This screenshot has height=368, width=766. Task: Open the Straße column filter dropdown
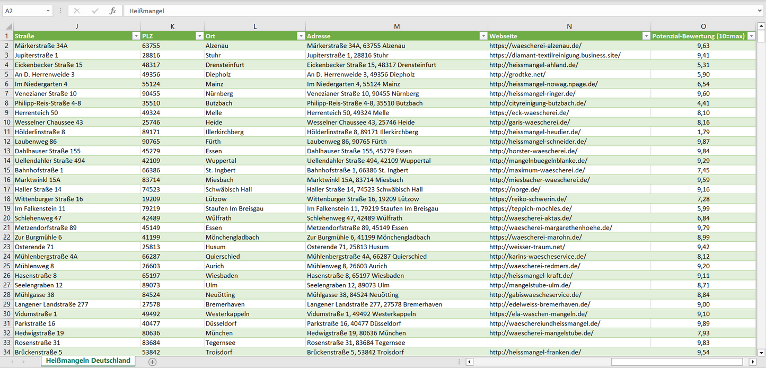pos(136,36)
